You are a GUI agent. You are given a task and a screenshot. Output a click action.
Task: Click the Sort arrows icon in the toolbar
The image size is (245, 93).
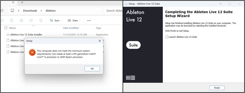click(x=52, y=20)
